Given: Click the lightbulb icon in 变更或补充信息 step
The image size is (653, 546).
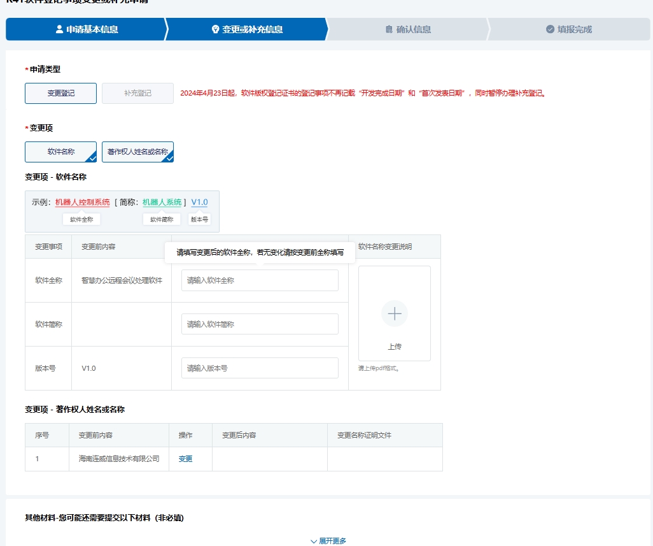Looking at the screenshot, I should [215, 29].
